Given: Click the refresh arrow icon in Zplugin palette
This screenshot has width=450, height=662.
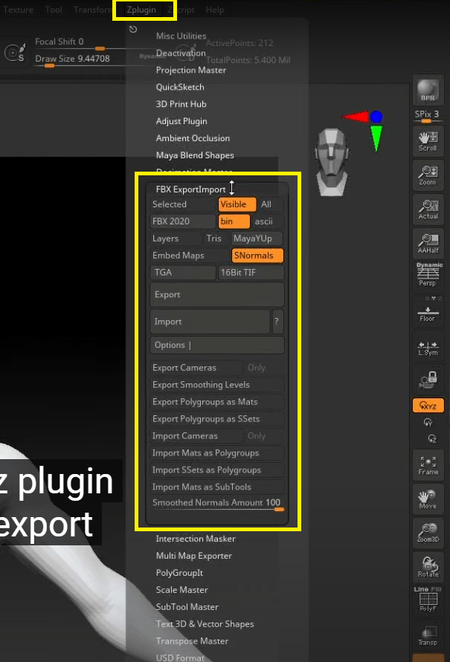Looking at the screenshot, I should pyautogui.click(x=133, y=29).
